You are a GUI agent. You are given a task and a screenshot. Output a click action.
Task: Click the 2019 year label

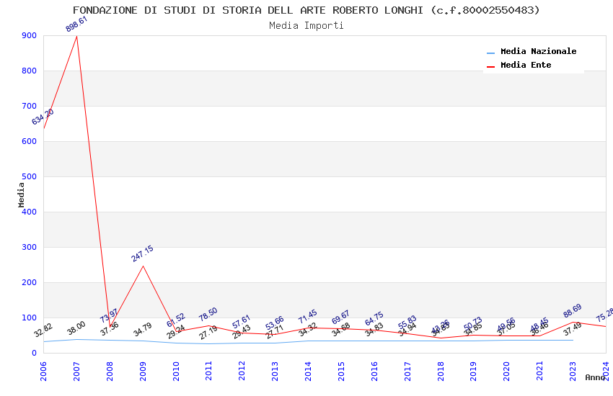pyautogui.click(x=473, y=371)
